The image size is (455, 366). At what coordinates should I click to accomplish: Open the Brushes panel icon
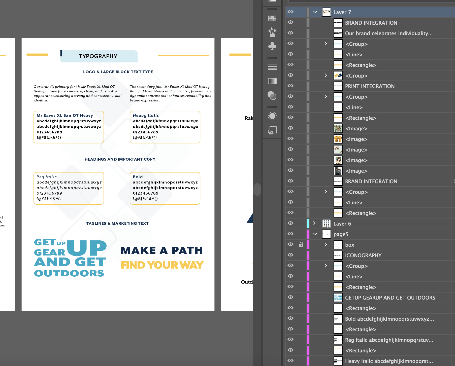click(272, 32)
